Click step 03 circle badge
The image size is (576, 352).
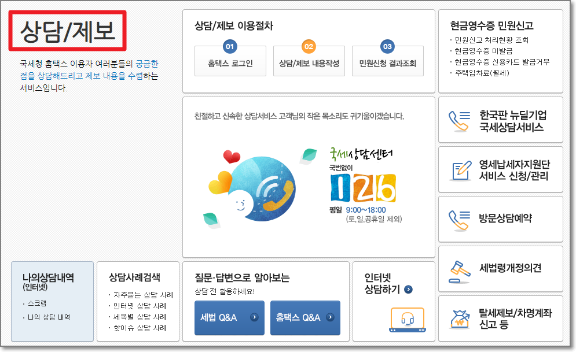coord(387,47)
